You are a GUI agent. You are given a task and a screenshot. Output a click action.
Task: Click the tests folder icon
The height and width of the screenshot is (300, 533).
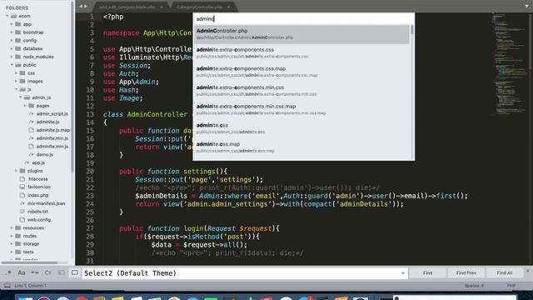pyautogui.click(x=18, y=252)
